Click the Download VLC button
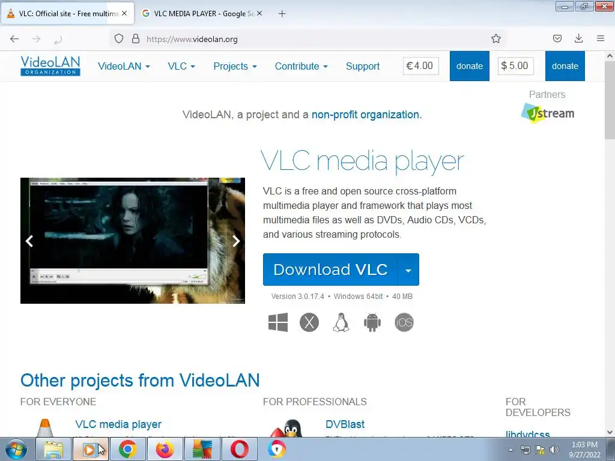The width and height of the screenshot is (615, 461). click(330, 270)
